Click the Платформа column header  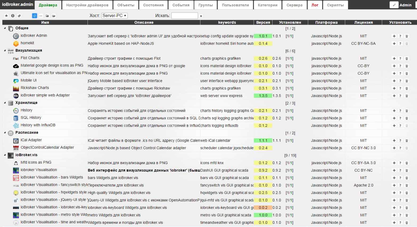tap(327, 22)
